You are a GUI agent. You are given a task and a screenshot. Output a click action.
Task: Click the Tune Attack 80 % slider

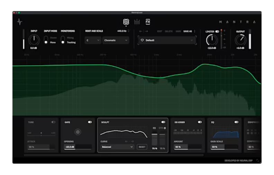tap(41, 147)
